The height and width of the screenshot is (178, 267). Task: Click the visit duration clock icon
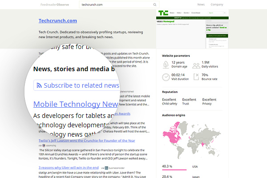tap(166, 77)
